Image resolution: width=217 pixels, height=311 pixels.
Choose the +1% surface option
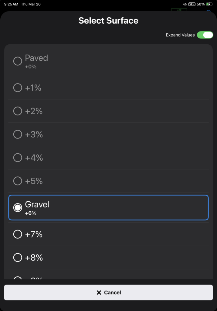[18, 88]
